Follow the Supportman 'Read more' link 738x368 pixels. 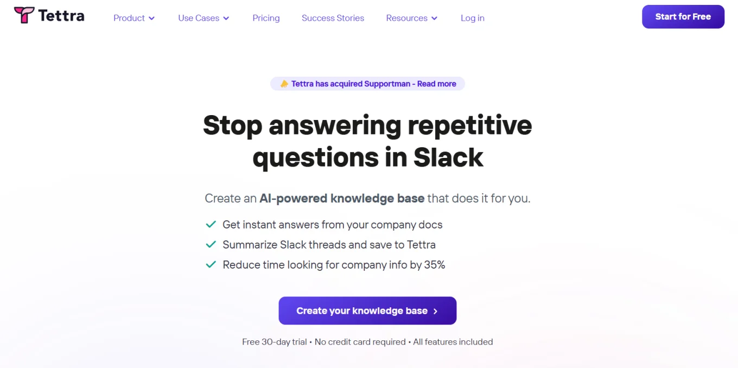(436, 84)
